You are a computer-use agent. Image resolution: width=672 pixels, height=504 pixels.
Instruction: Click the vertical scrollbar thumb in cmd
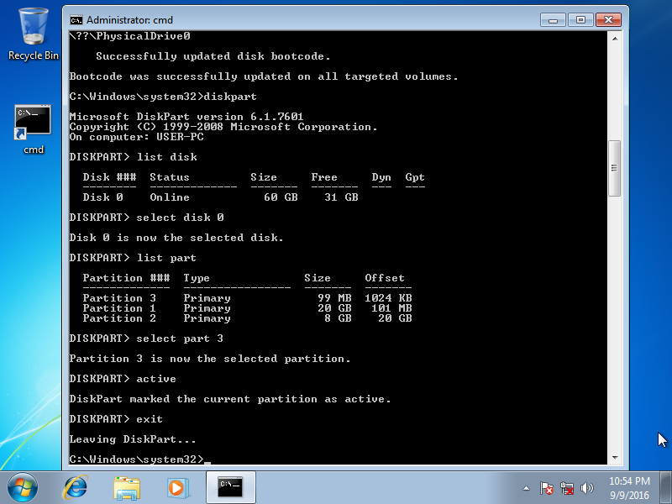pos(615,168)
